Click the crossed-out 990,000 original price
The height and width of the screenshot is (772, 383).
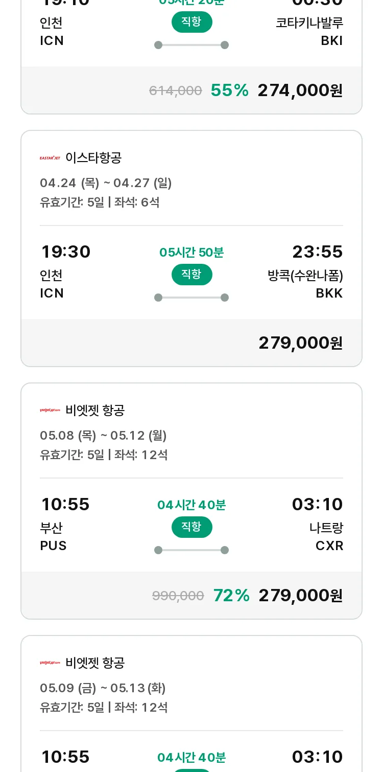click(x=178, y=596)
